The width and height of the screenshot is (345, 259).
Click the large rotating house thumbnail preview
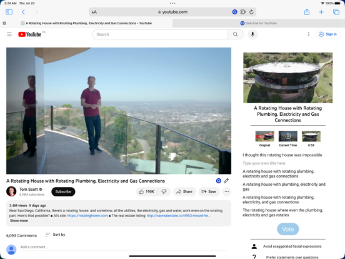(287, 78)
